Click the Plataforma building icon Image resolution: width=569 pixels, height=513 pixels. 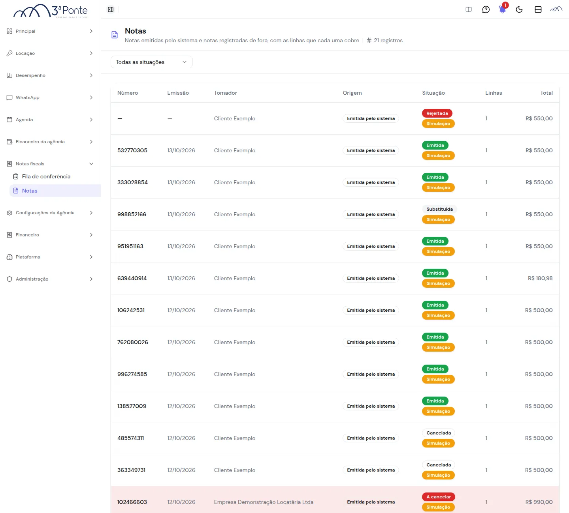(x=9, y=257)
